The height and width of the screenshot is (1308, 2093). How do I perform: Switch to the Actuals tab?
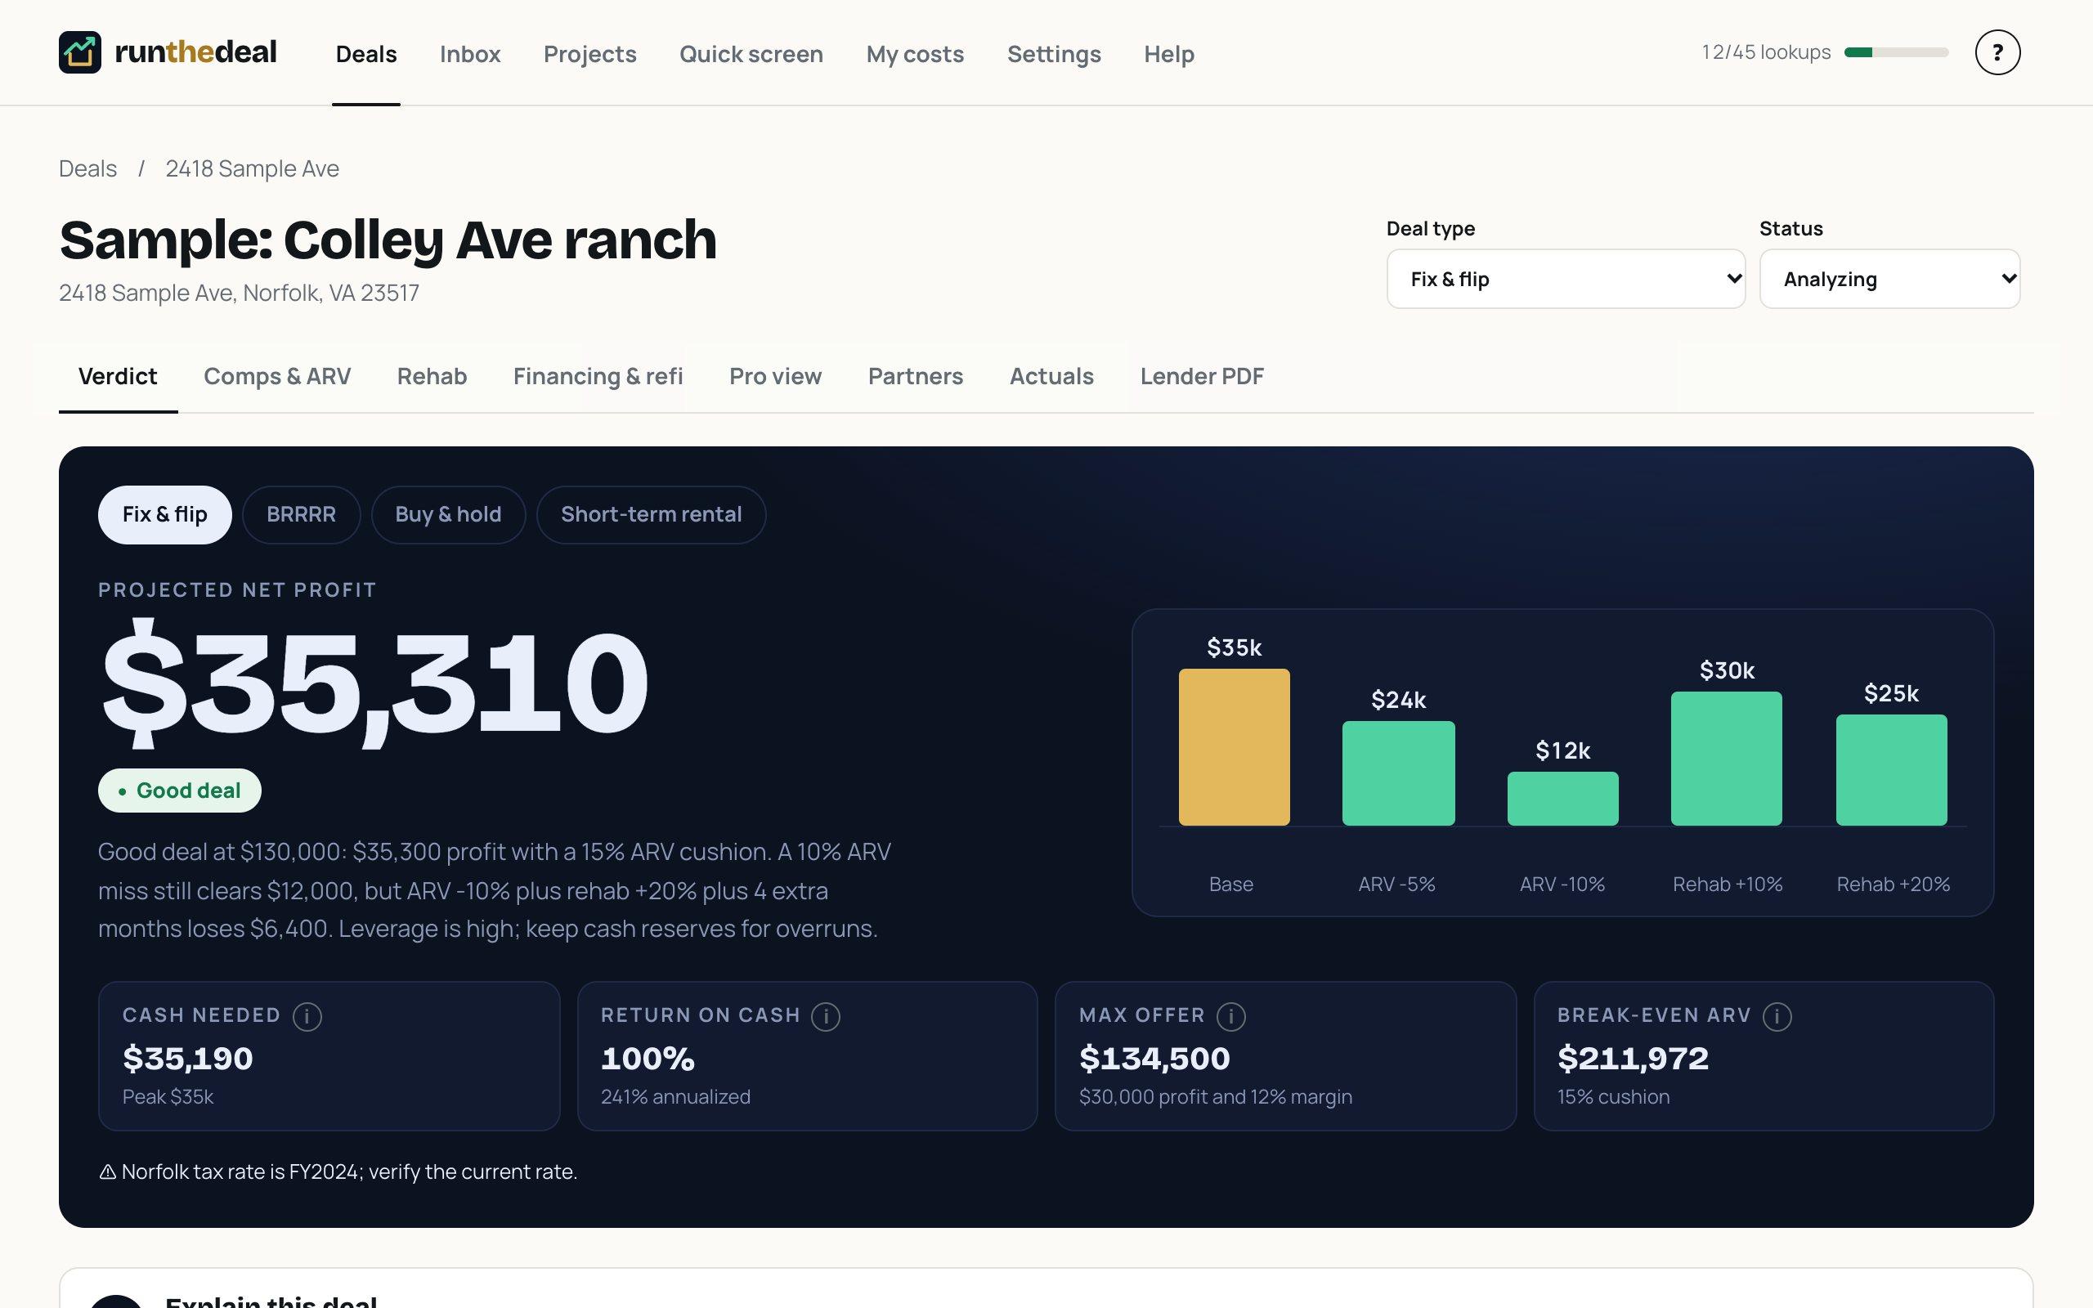(1051, 376)
